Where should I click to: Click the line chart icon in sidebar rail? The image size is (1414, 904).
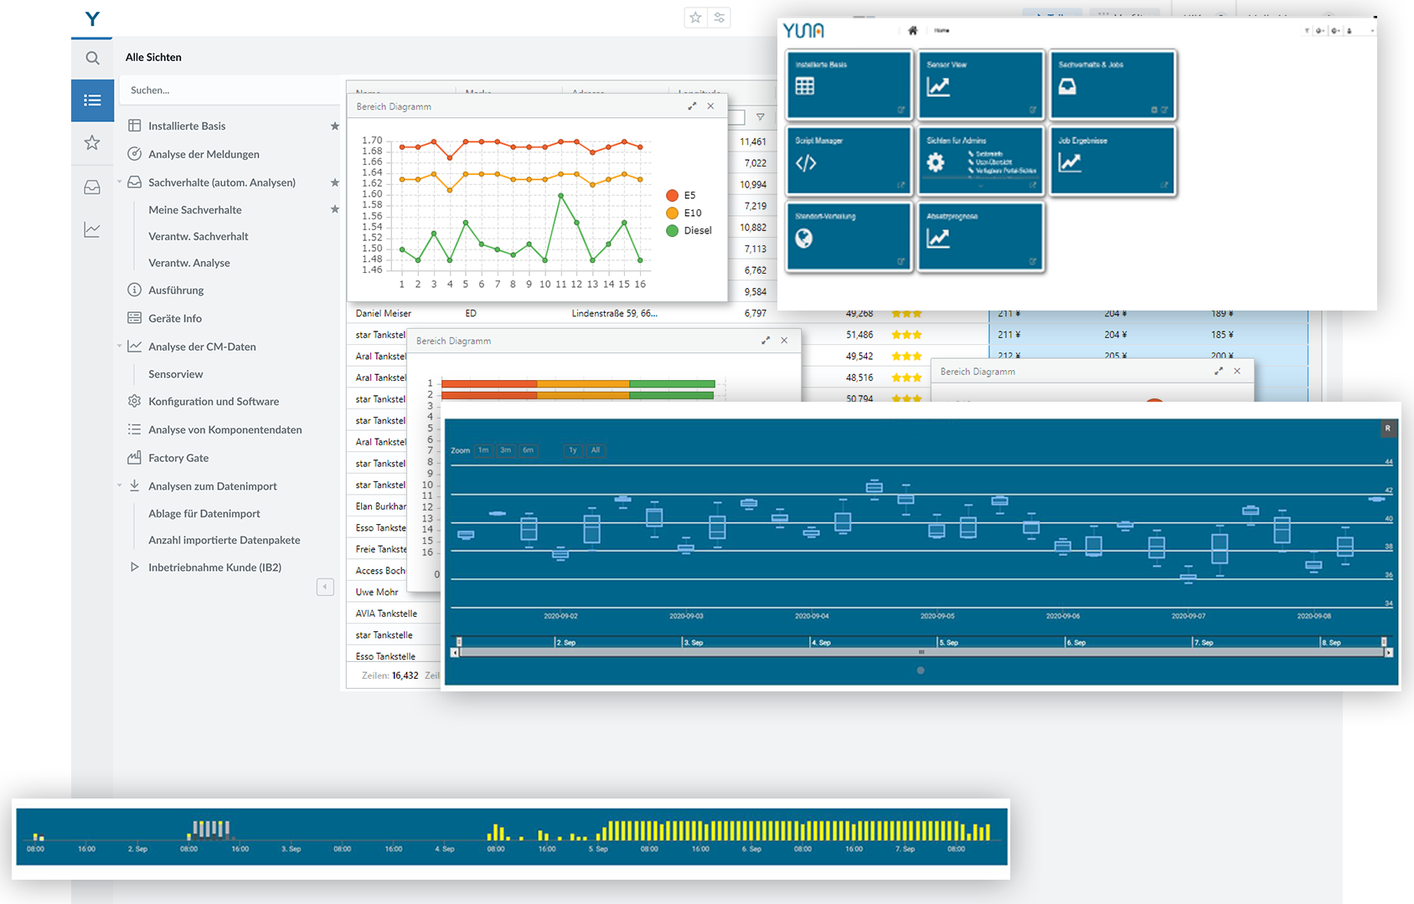pos(92,229)
